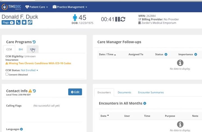Select the Encounters tab

coord(104,92)
